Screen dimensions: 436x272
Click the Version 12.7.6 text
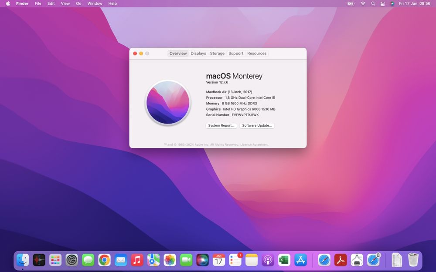217,82
